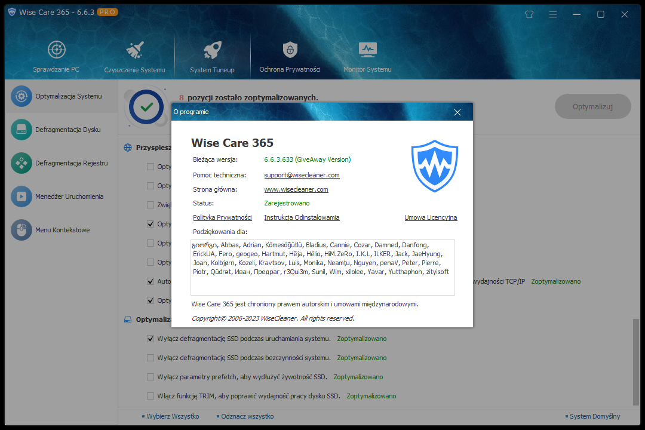This screenshot has width=645, height=430.
Task: Click the drive icon beside Optymaliz heading
Action: coord(128,320)
